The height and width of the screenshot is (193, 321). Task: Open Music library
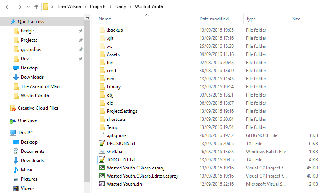pos(27,170)
